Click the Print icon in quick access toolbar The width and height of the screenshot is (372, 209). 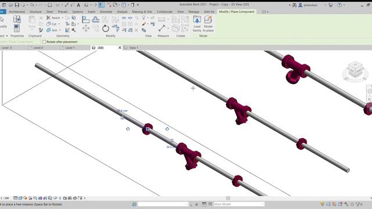click(x=49, y=5)
